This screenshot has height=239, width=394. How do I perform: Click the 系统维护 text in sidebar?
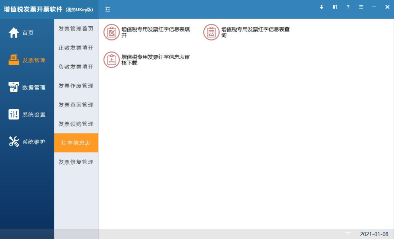34,142
